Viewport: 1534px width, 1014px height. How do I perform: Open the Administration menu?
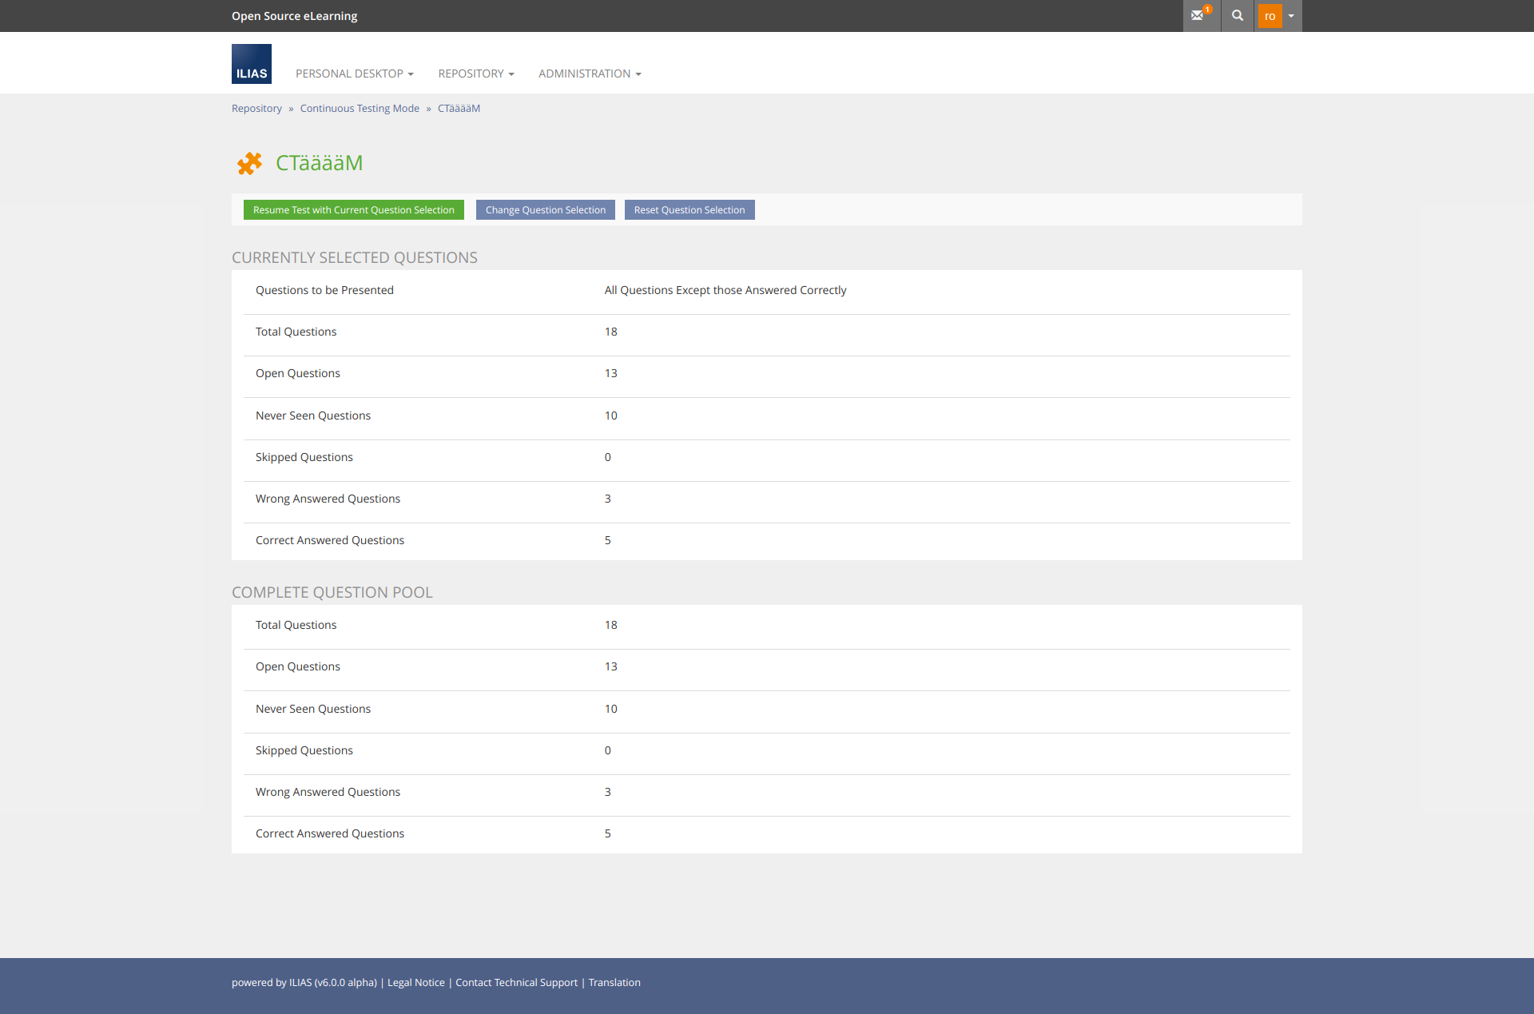(x=590, y=74)
